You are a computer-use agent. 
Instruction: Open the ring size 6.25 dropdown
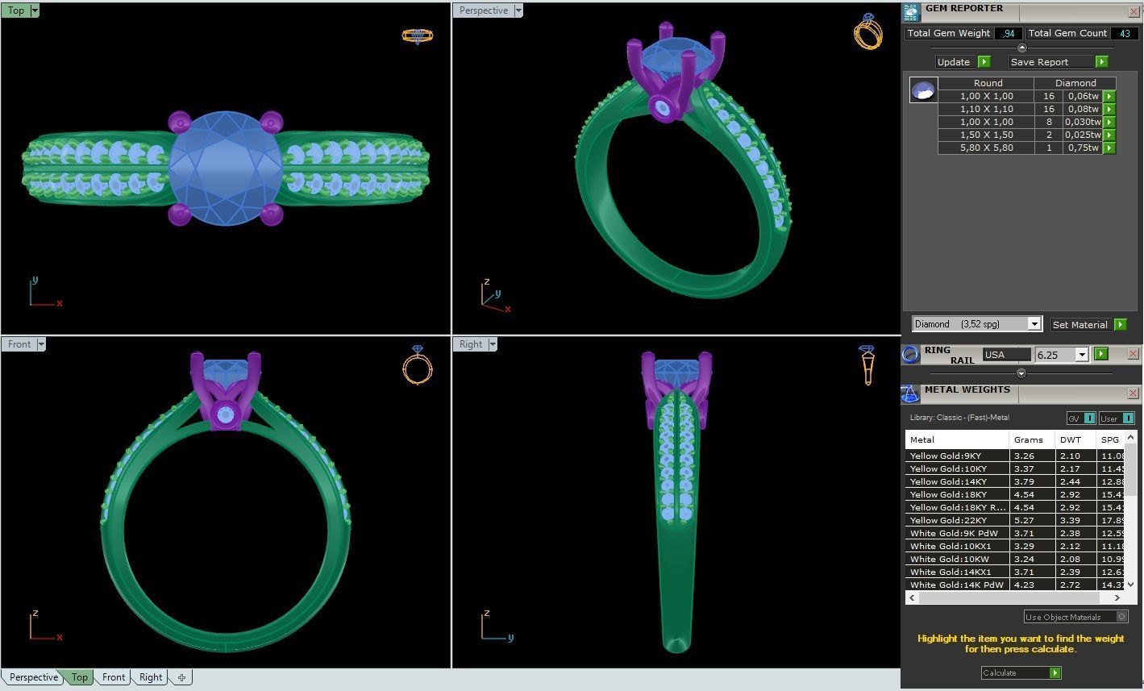click(1082, 355)
